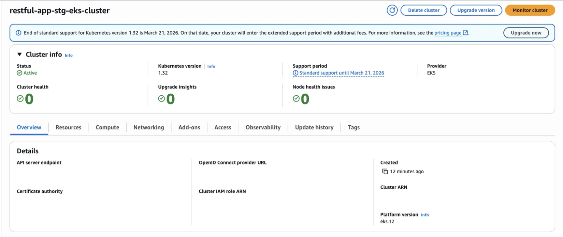This screenshot has height=237, width=563.
Task: Switch to the Compute tab
Action: 107,127
